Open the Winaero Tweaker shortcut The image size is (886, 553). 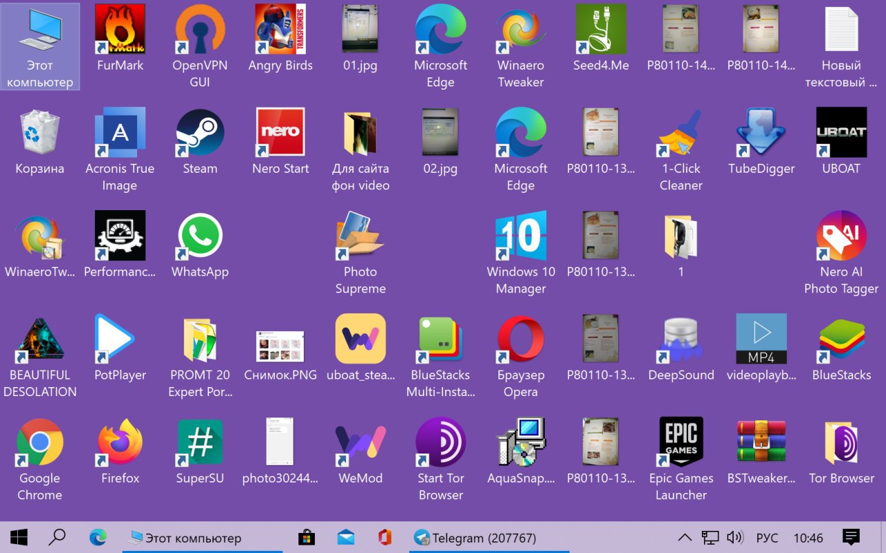tap(521, 30)
